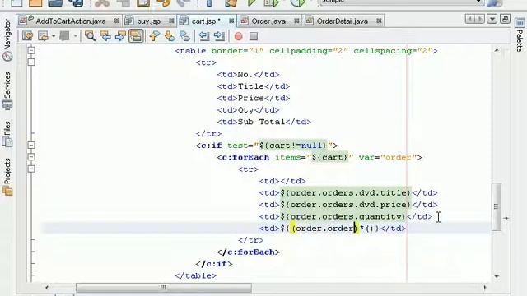Open the Navigator side panel
The width and height of the screenshot is (527, 296).
pyautogui.click(x=7, y=39)
